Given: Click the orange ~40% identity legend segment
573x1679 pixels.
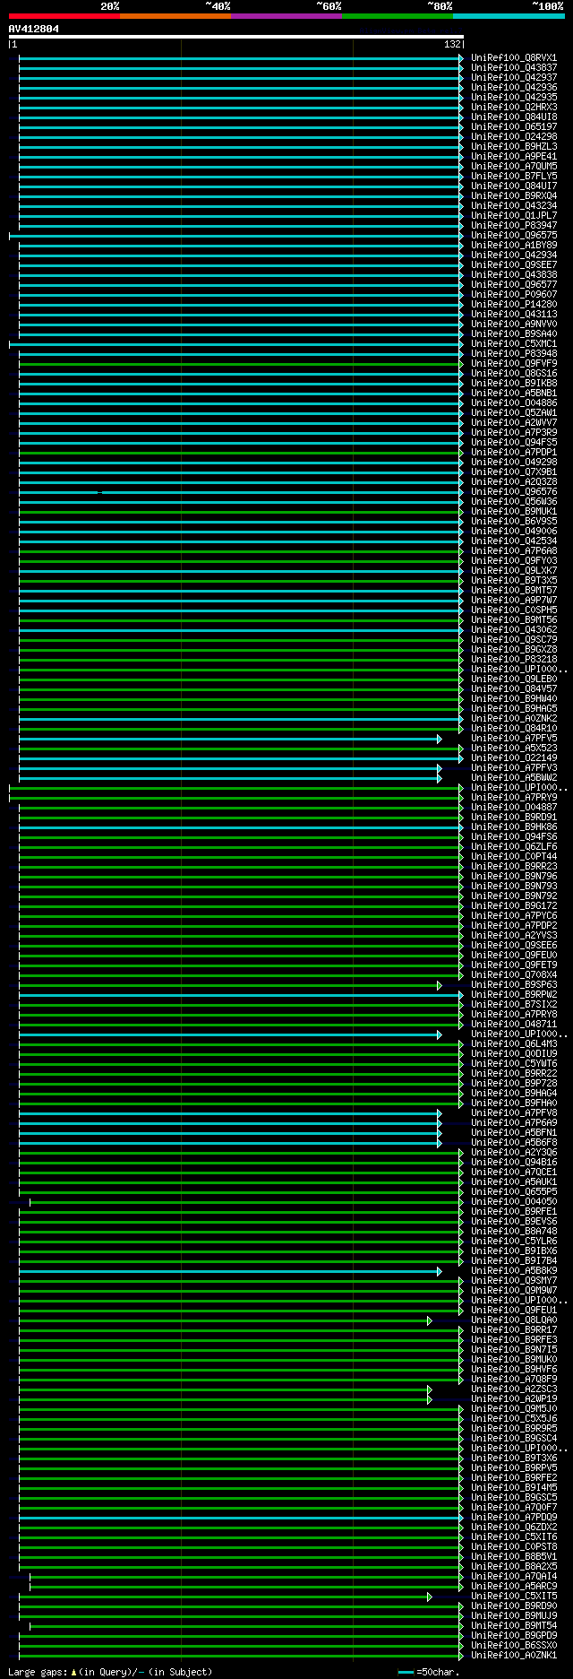Looking at the screenshot, I should pos(175,16).
